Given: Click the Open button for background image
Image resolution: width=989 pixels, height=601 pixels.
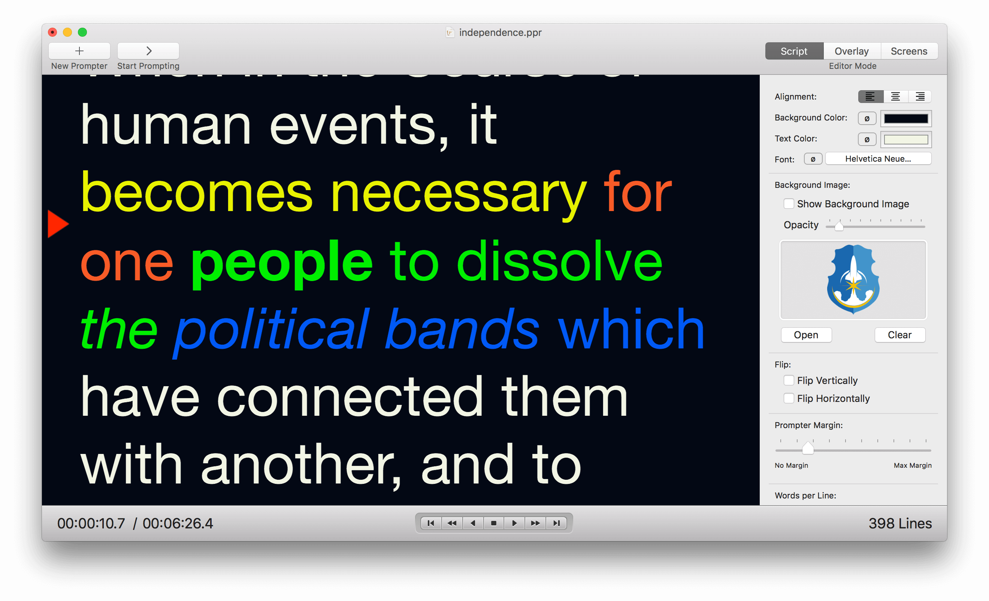Looking at the screenshot, I should tap(806, 334).
